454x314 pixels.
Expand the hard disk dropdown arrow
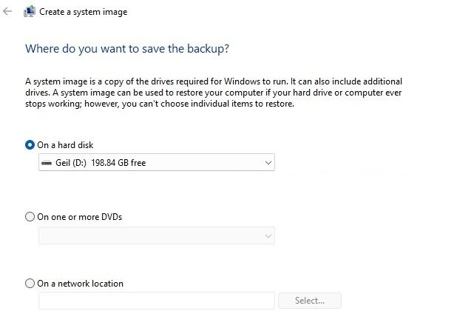266,163
